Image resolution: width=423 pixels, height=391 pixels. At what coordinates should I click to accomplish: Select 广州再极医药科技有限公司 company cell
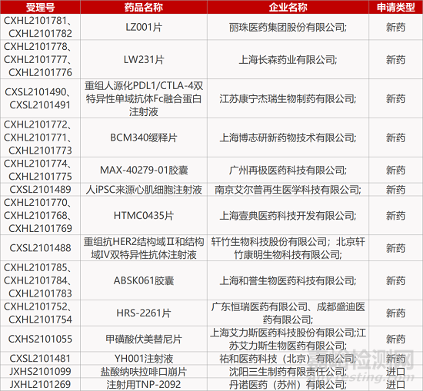click(x=288, y=170)
